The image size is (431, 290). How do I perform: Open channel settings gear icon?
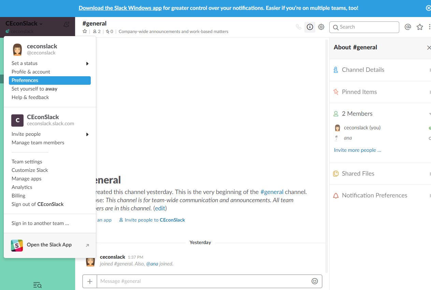(x=321, y=27)
